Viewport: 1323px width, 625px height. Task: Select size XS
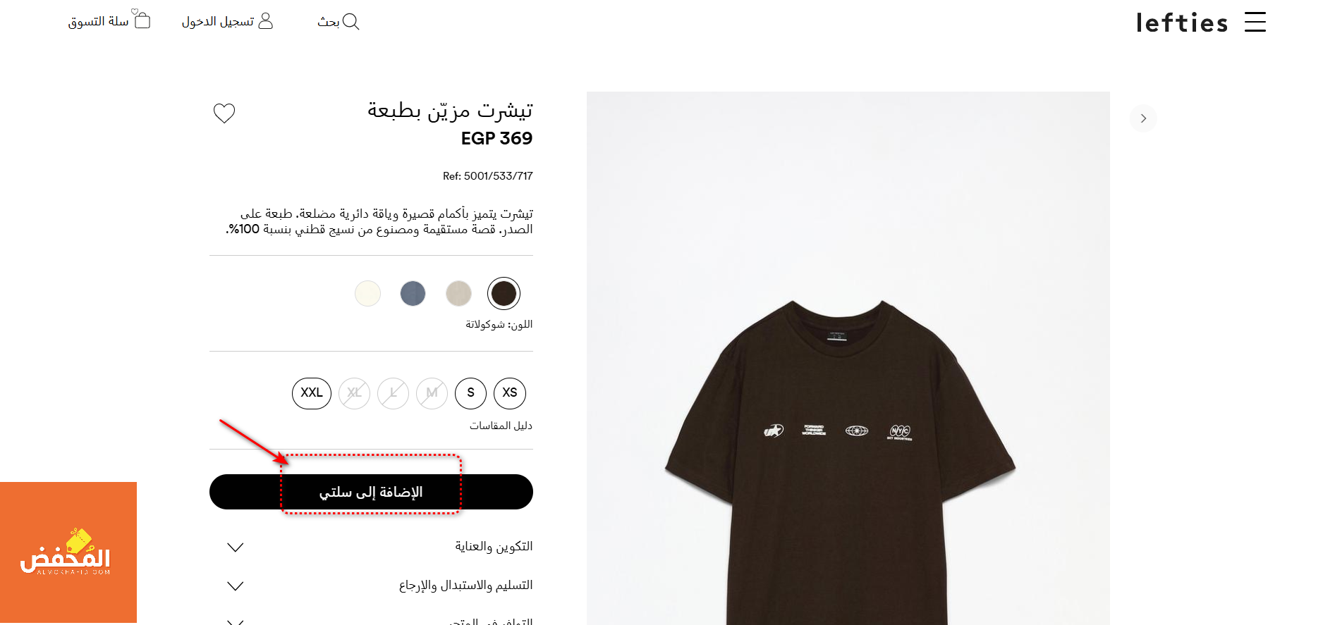click(510, 393)
